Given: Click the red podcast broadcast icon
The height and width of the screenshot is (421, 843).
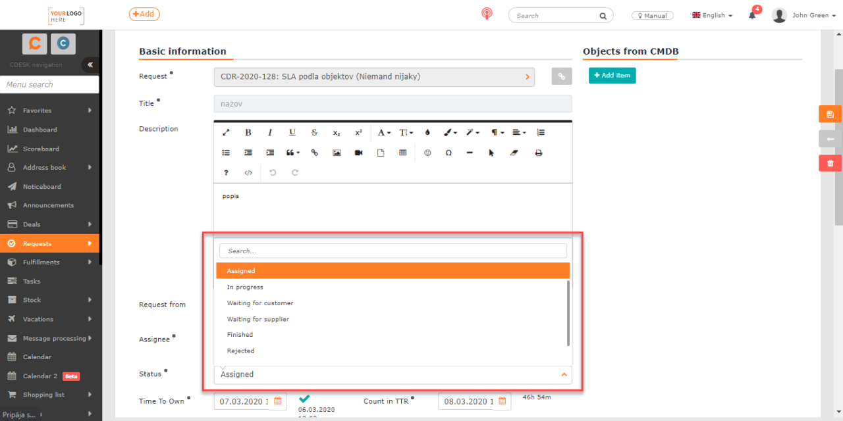Looking at the screenshot, I should pos(487,14).
